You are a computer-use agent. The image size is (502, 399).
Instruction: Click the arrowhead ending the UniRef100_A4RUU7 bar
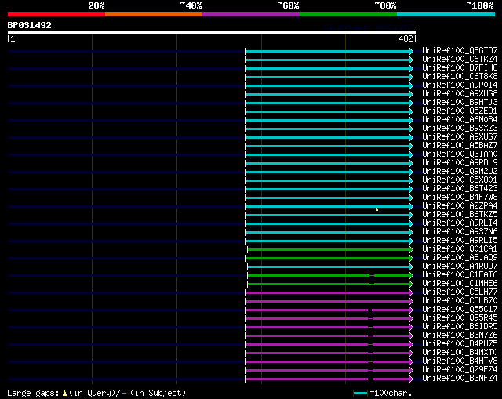point(411,267)
